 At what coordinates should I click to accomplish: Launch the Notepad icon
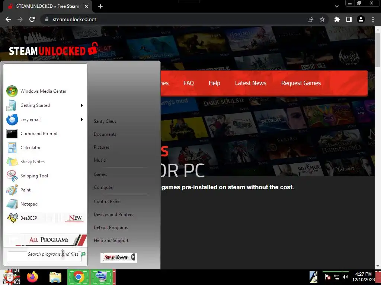12,204
